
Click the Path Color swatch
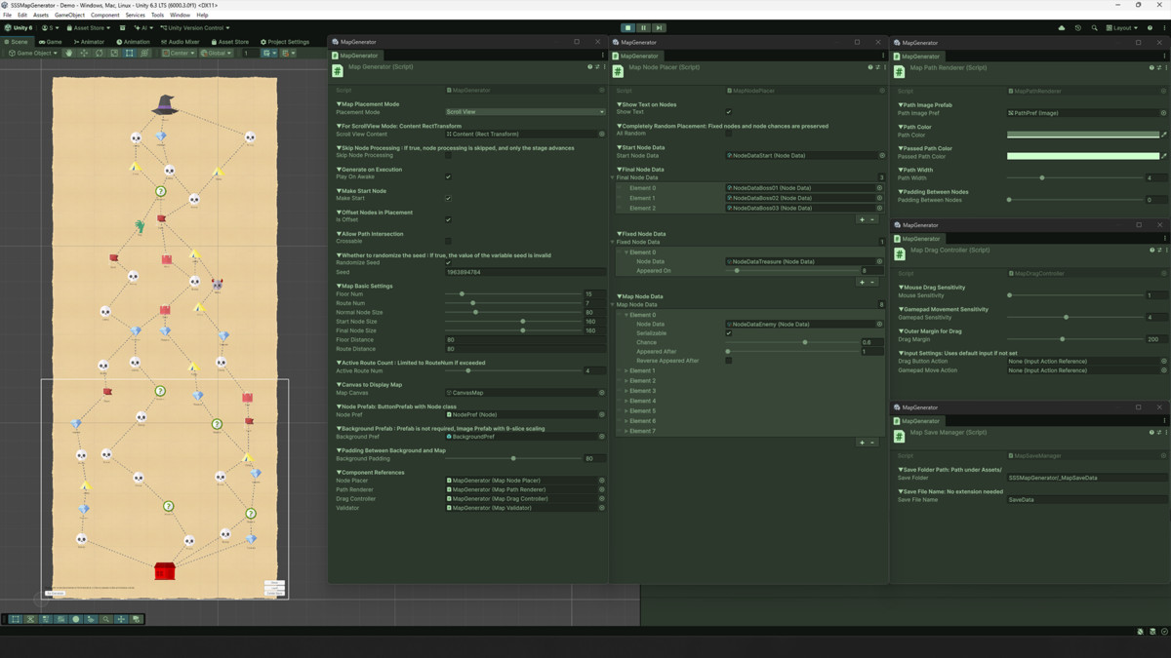pyautogui.click(x=1082, y=135)
